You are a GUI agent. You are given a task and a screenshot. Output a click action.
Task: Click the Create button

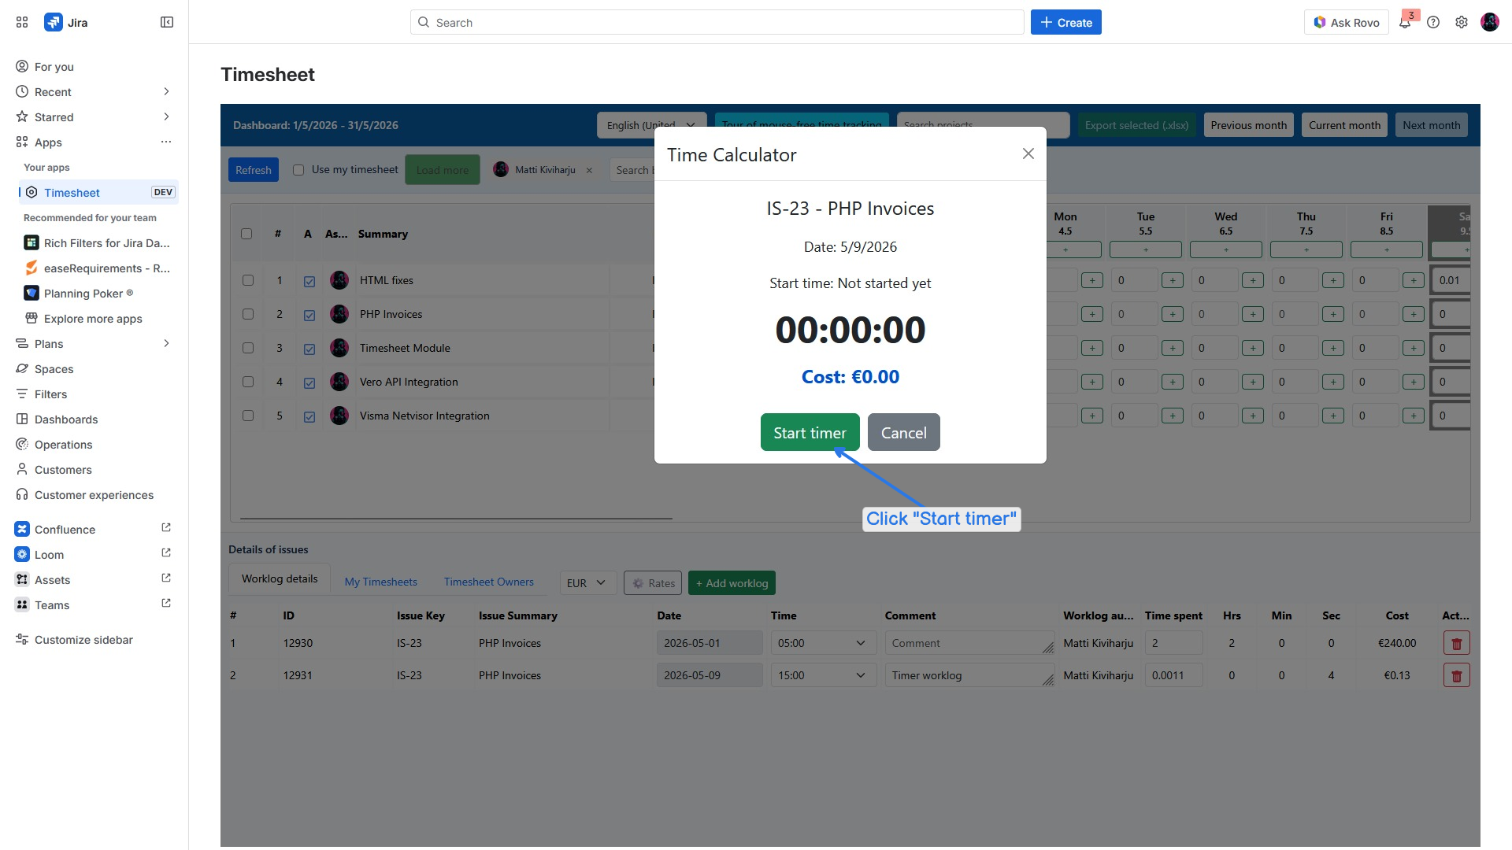(1066, 22)
